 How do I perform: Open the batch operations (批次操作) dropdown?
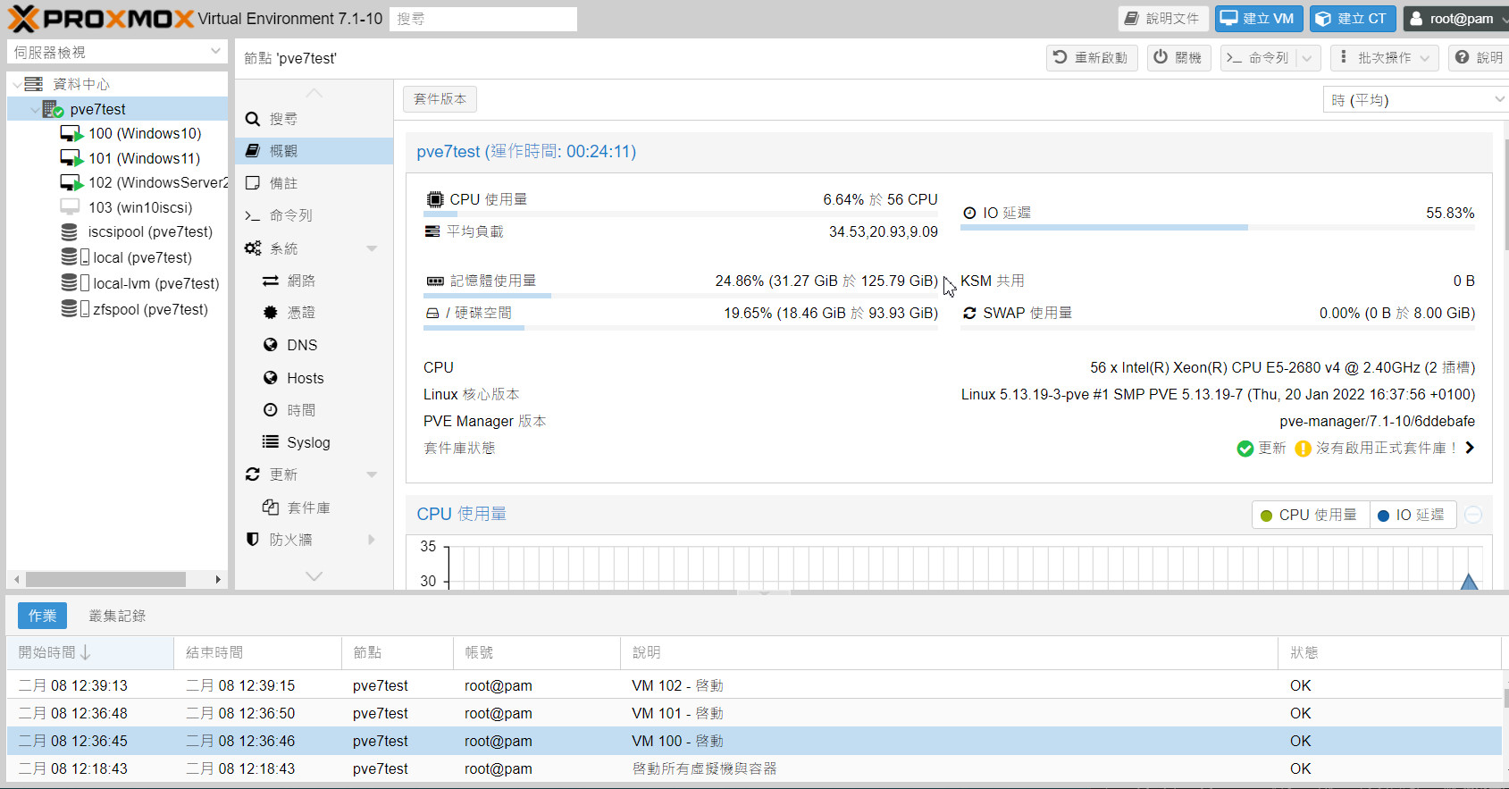tap(1385, 58)
